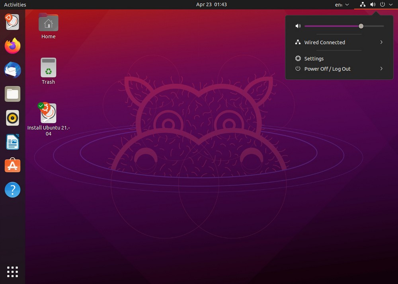Open Firefox from the dock
This screenshot has width=398, height=284.
pos(13,46)
